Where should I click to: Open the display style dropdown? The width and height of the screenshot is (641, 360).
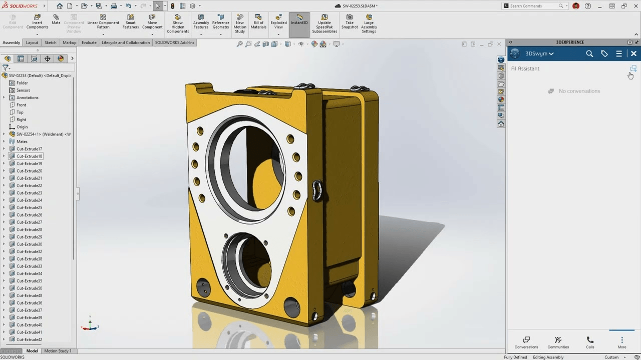click(x=294, y=44)
